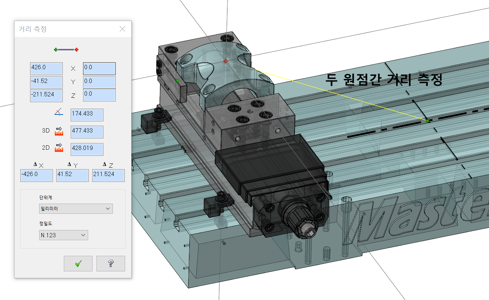Click the angle value field 174.433
This screenshot has width=489, height=300.
(87, 115)
